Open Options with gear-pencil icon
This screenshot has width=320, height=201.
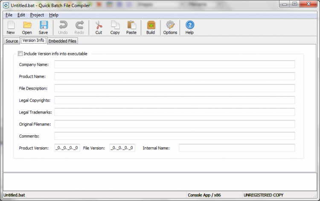170,28
